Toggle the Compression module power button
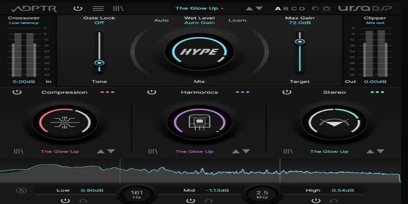This screenshot has width=408, height=204. [17, 92]
